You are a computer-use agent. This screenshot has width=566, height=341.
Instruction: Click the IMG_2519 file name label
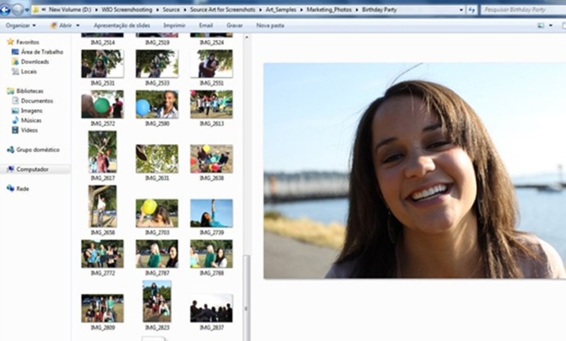[157, 43]
